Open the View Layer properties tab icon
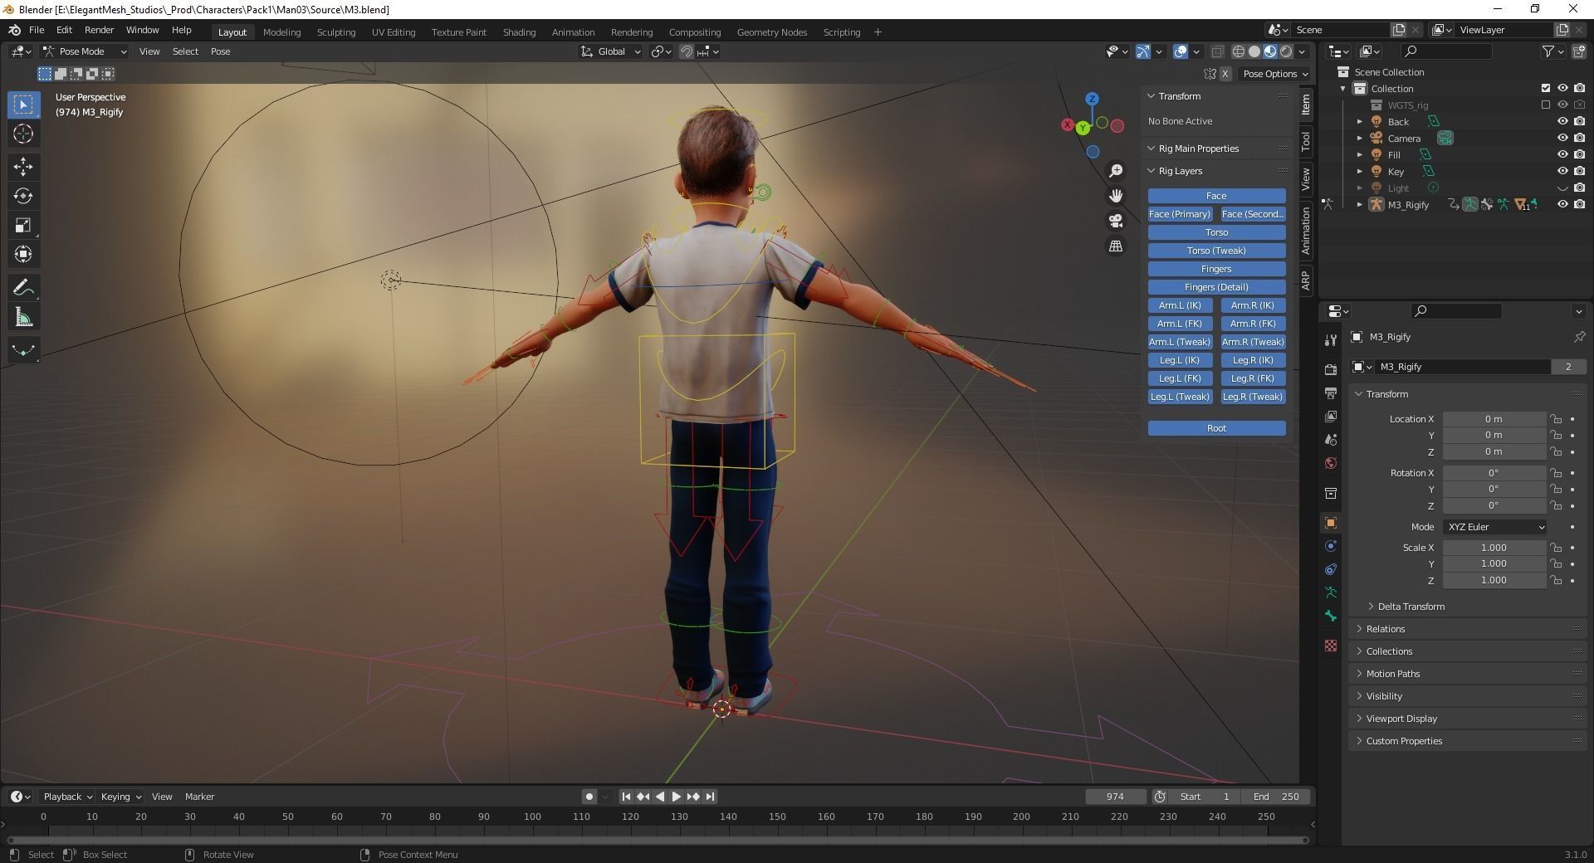 (x=1331, y=416)
